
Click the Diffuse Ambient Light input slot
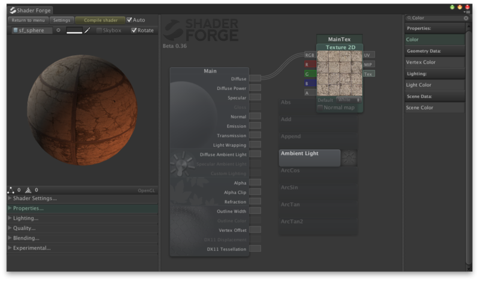click(x=255, y=155)
